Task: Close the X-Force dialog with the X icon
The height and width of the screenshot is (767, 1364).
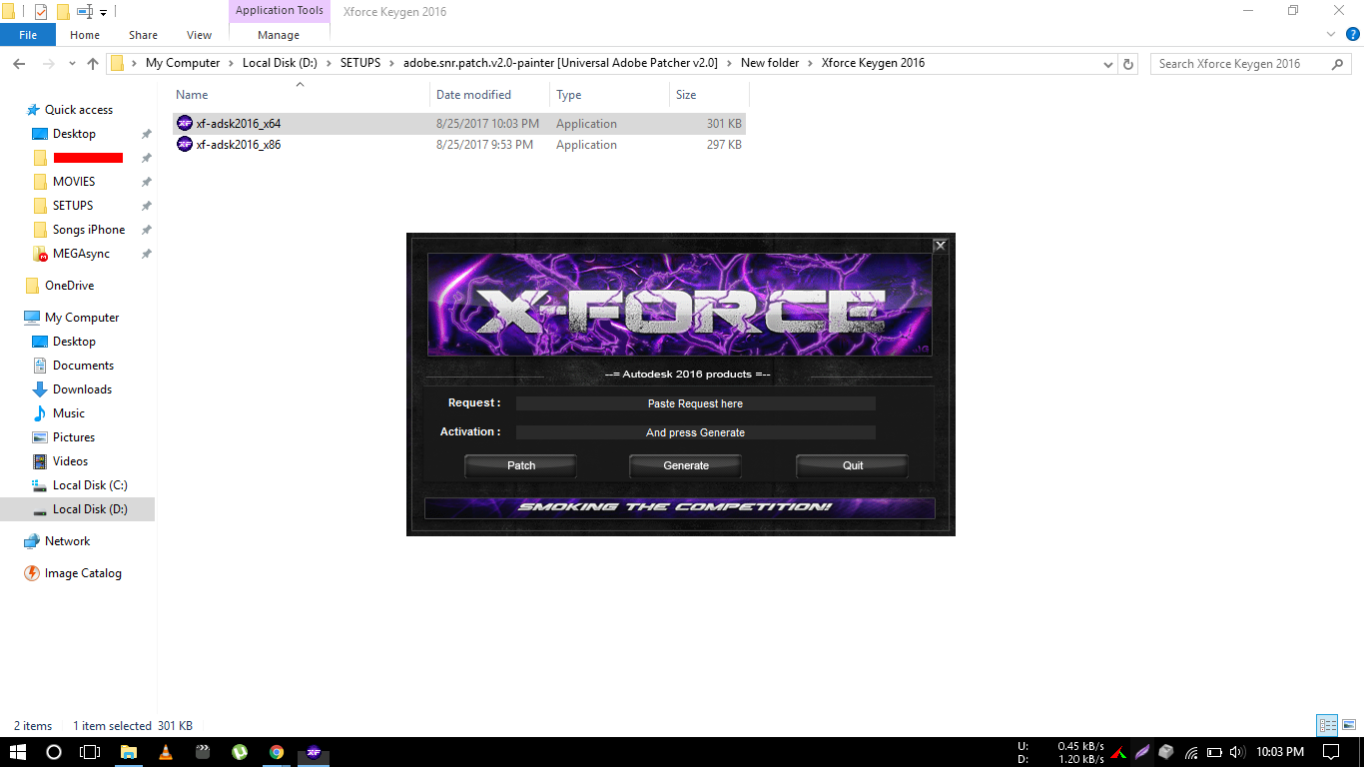Action: (x=940, y=246)
